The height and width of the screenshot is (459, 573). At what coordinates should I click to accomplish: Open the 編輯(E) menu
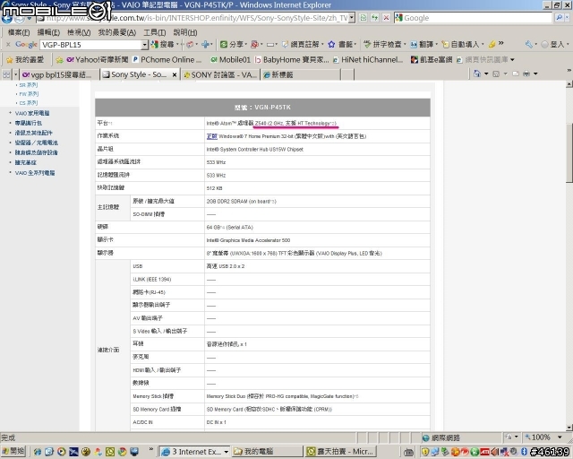48,32
